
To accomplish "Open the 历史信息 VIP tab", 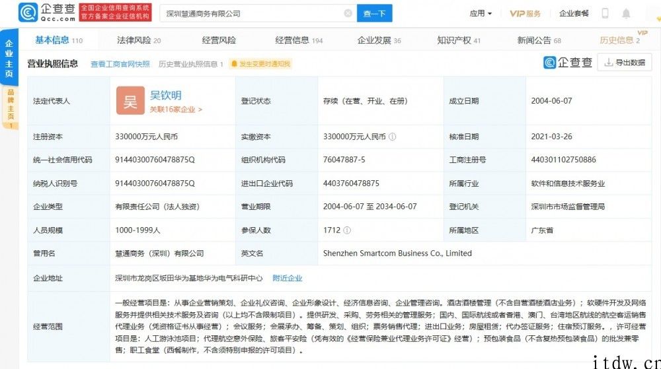I will (x=620, y=40).
